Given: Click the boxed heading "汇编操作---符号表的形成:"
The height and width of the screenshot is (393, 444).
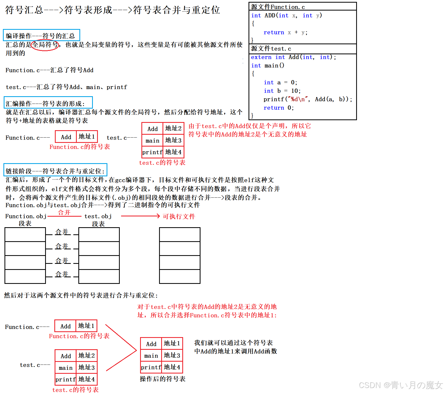Looking at the screenshot, I should coord(48,103).
